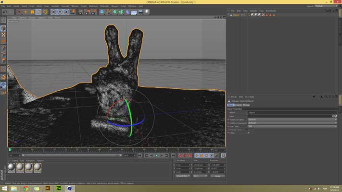Image resolution: width=342 pixels, height=192 pixels.
Task: Toggle the X-axis lock icon
Action: coord(53,12)
